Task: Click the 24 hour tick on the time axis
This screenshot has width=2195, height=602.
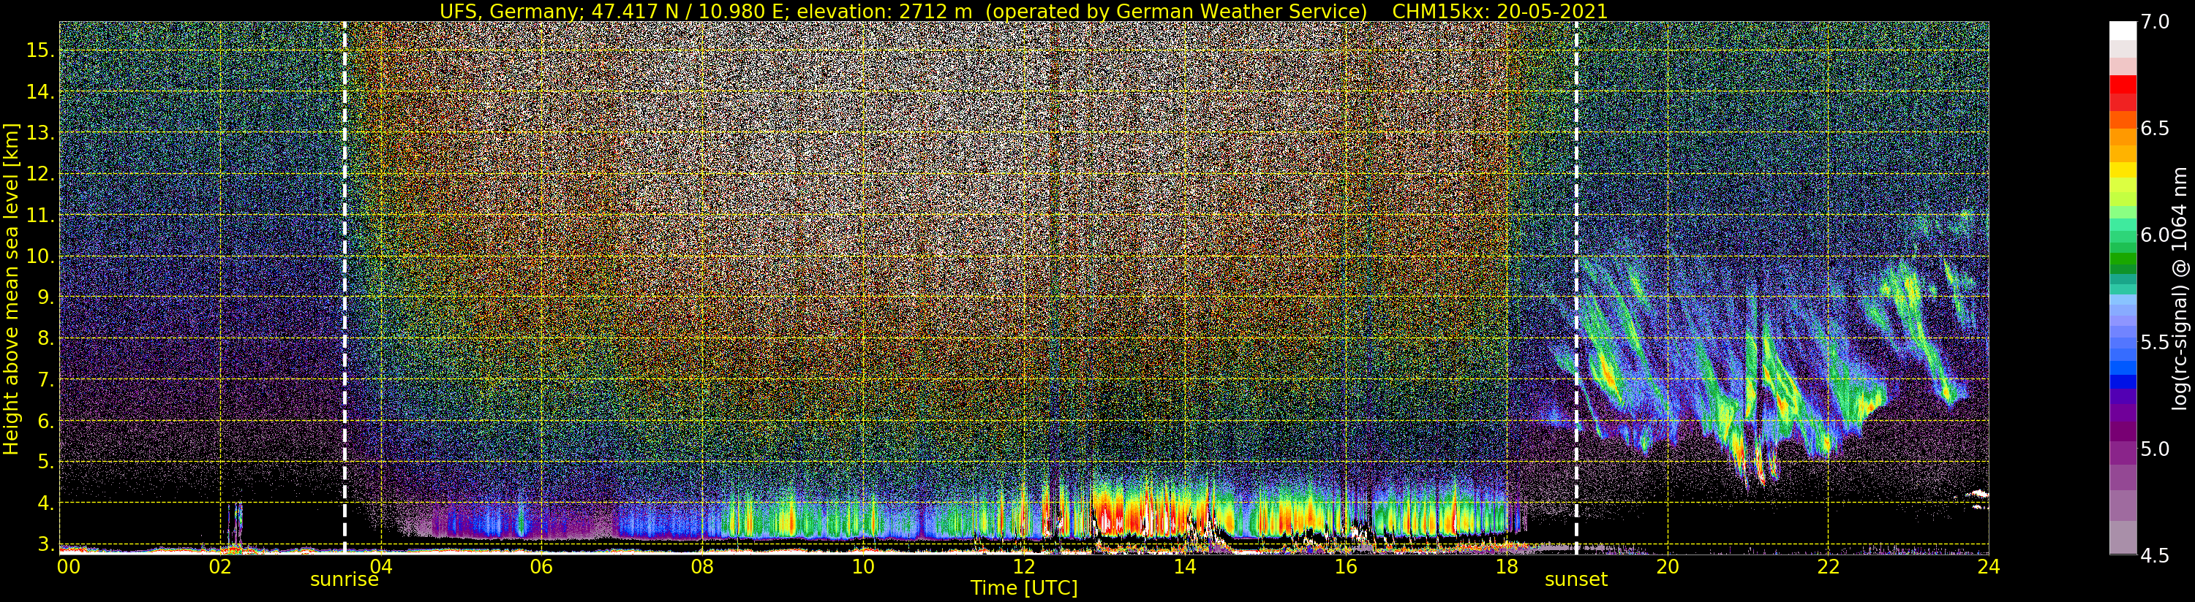Action: coord(1988,566)
